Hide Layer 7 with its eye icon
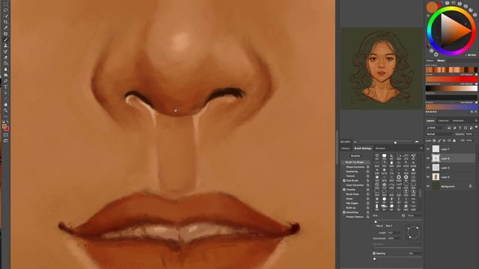This screenshot has width=479, height=269. click(428, 149)
